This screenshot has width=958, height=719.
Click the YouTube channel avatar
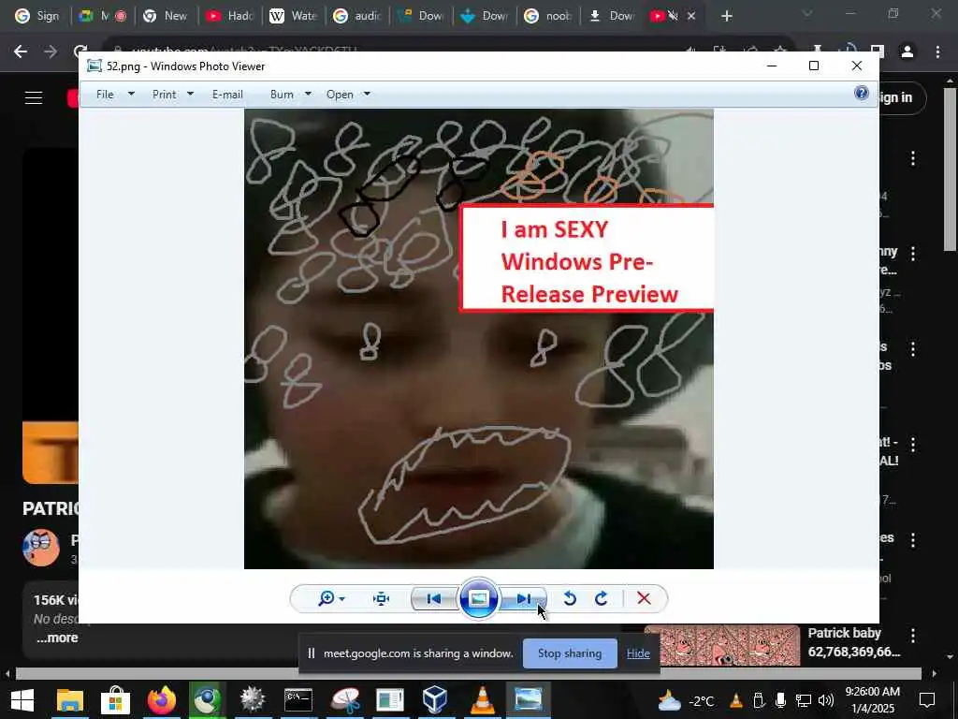point(41,547)
